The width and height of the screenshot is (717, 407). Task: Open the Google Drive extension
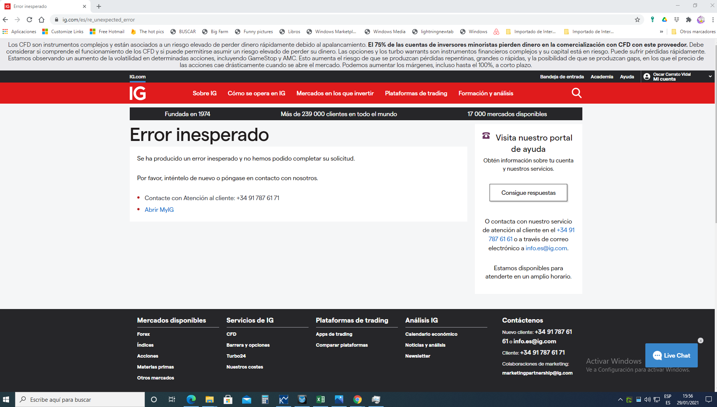(665, 20)
